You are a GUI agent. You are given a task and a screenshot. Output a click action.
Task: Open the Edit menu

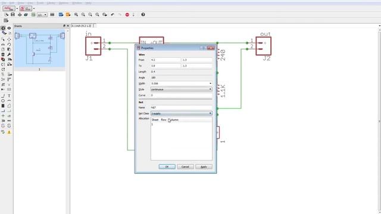[12, 3]
